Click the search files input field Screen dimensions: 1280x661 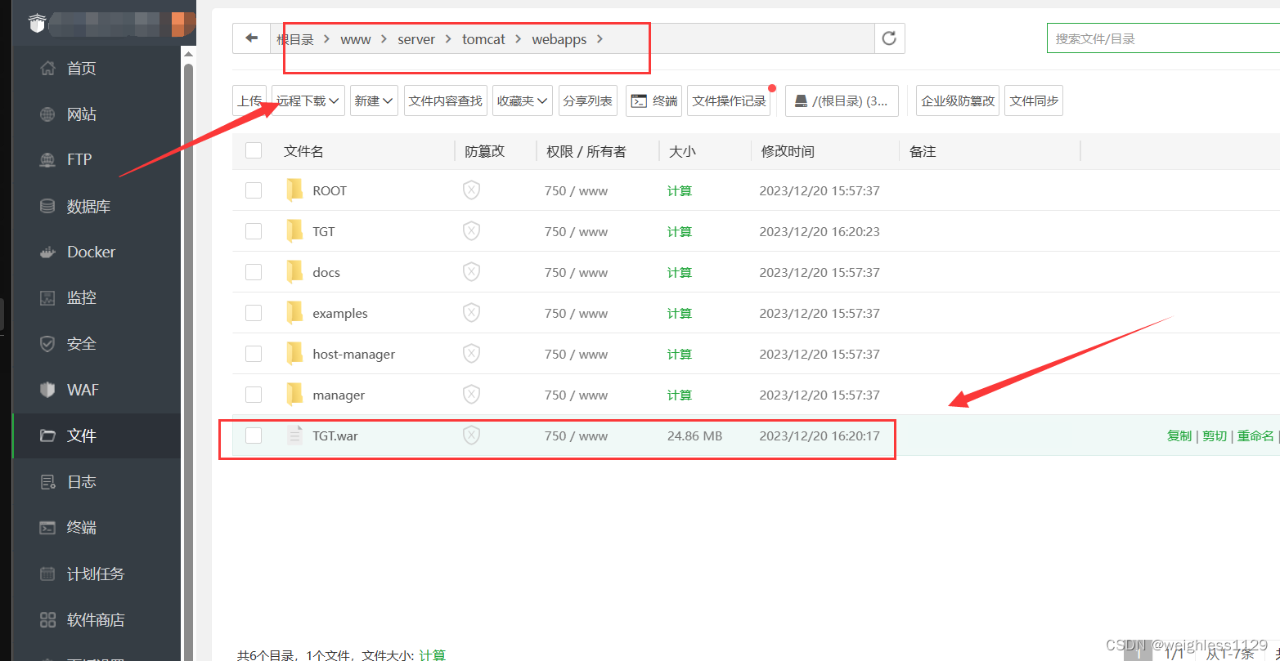[1163, 38]
